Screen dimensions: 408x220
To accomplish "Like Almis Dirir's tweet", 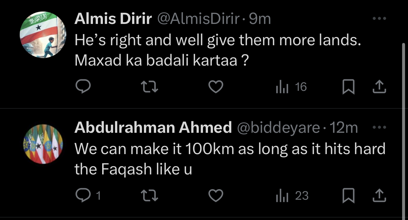I will point(216,87).
